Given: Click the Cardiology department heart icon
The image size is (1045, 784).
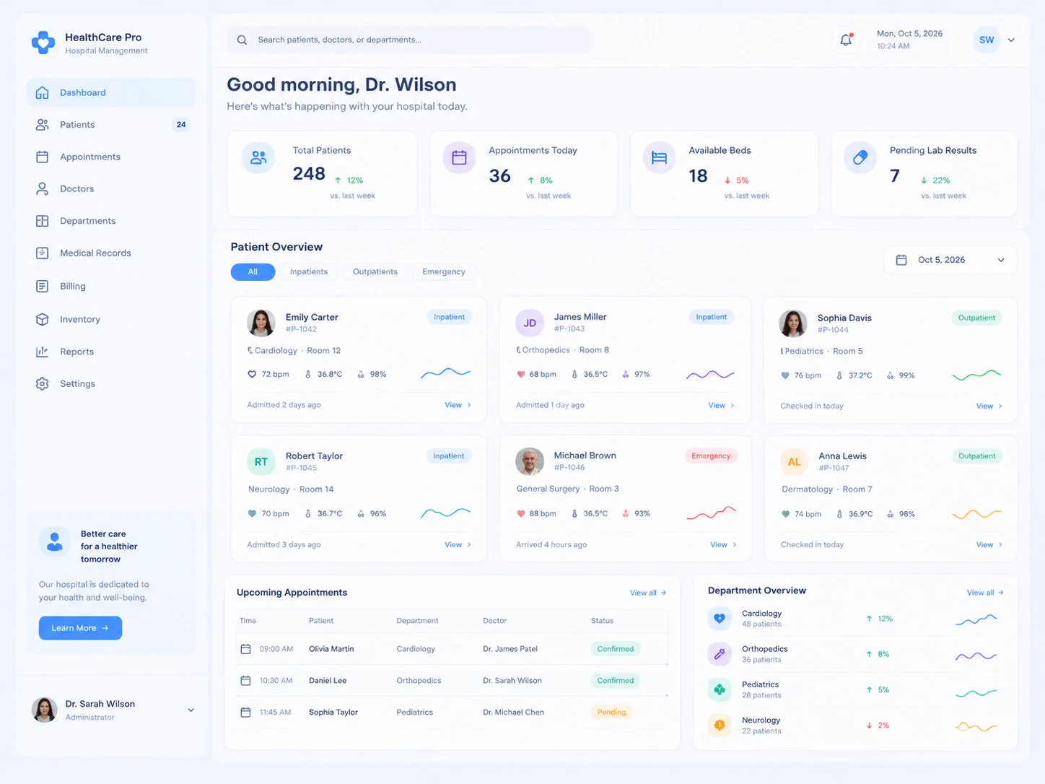Looking at the screenshot, I should point(720,618).
